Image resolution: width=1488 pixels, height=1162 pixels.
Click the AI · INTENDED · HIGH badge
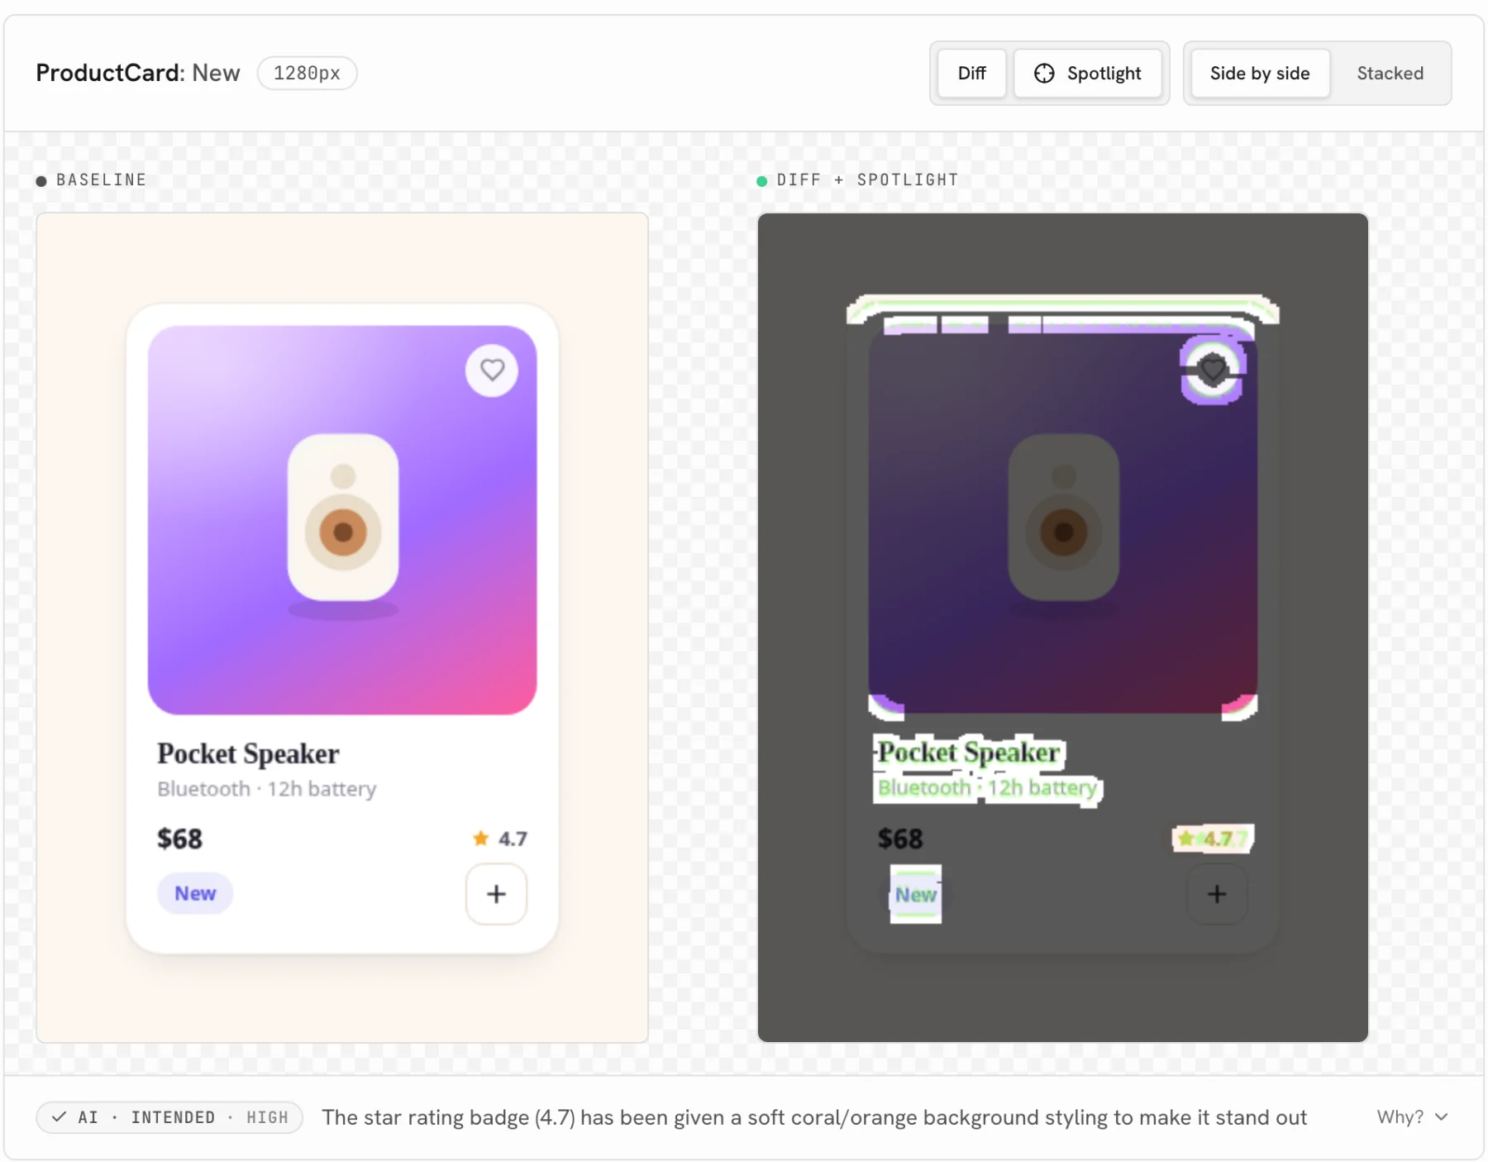pyautogui.click(x=169, y=1117)
